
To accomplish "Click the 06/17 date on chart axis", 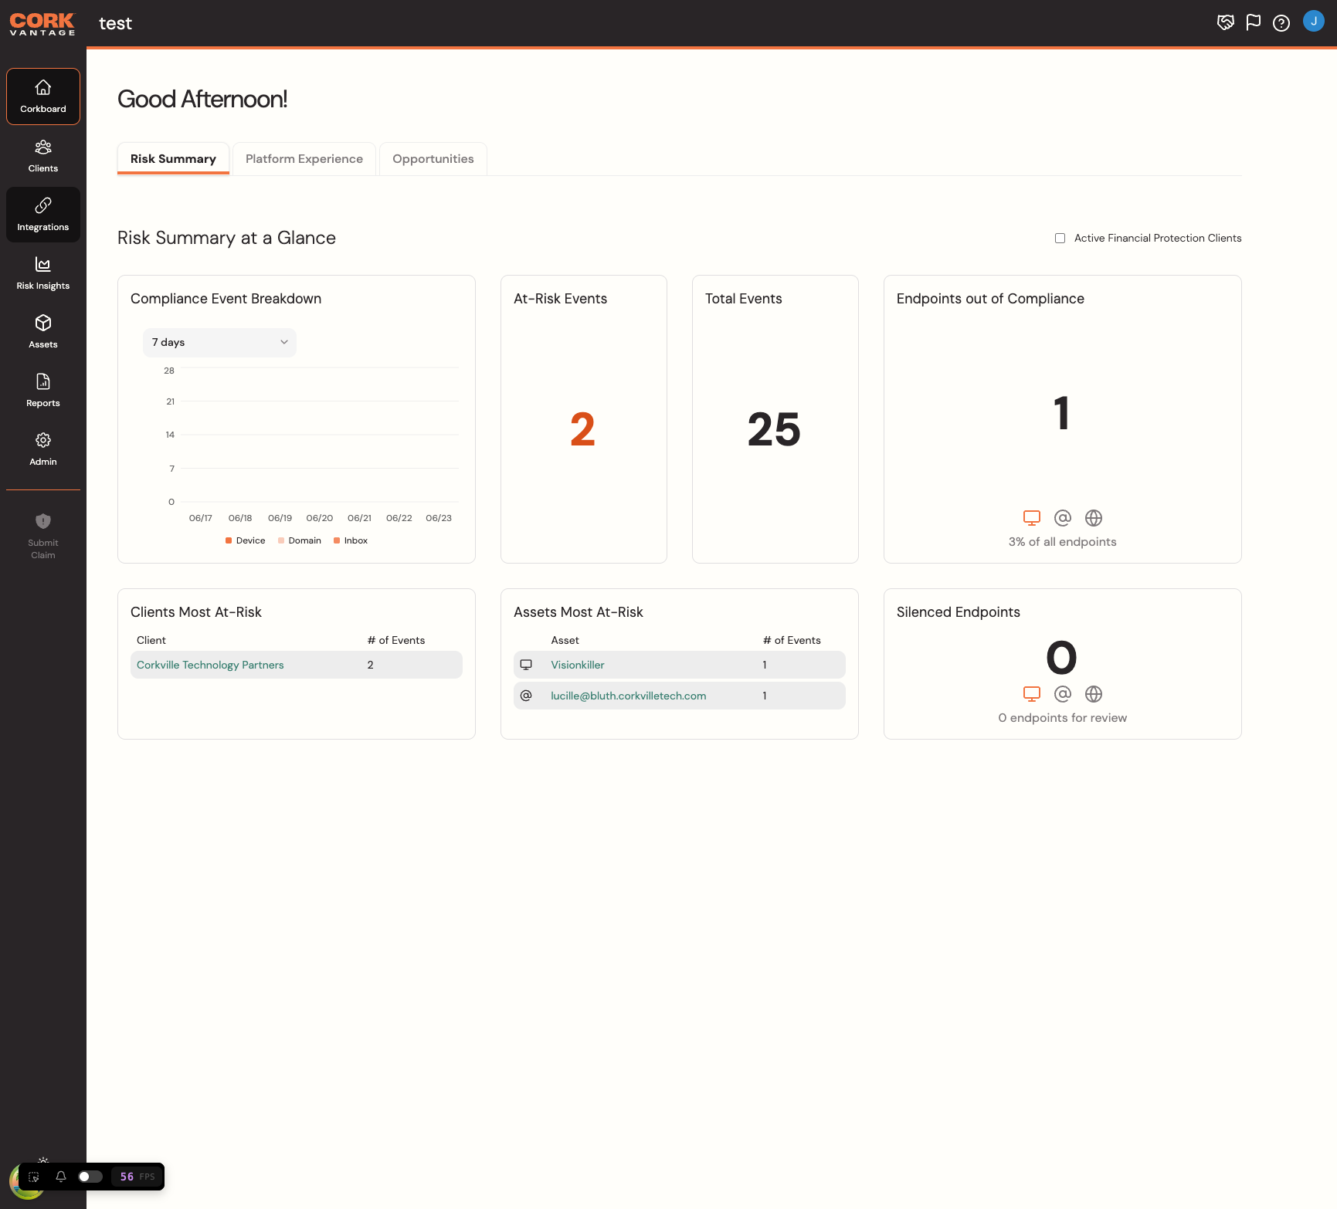I will pos(201,518).
